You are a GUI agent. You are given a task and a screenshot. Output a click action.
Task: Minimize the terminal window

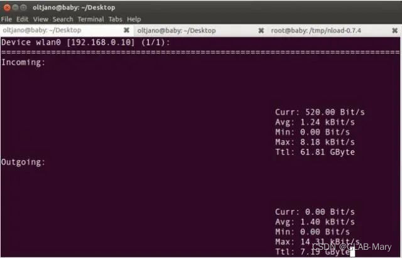click(15, 8)
